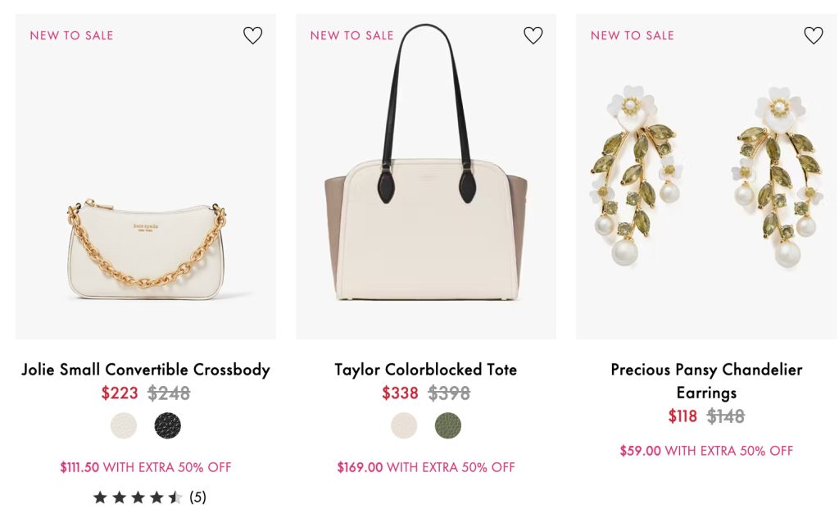Open the Jolie Small Convertible Crossbody product image
The height and width of the screenshot is (518, 839).
coord(146,246)
